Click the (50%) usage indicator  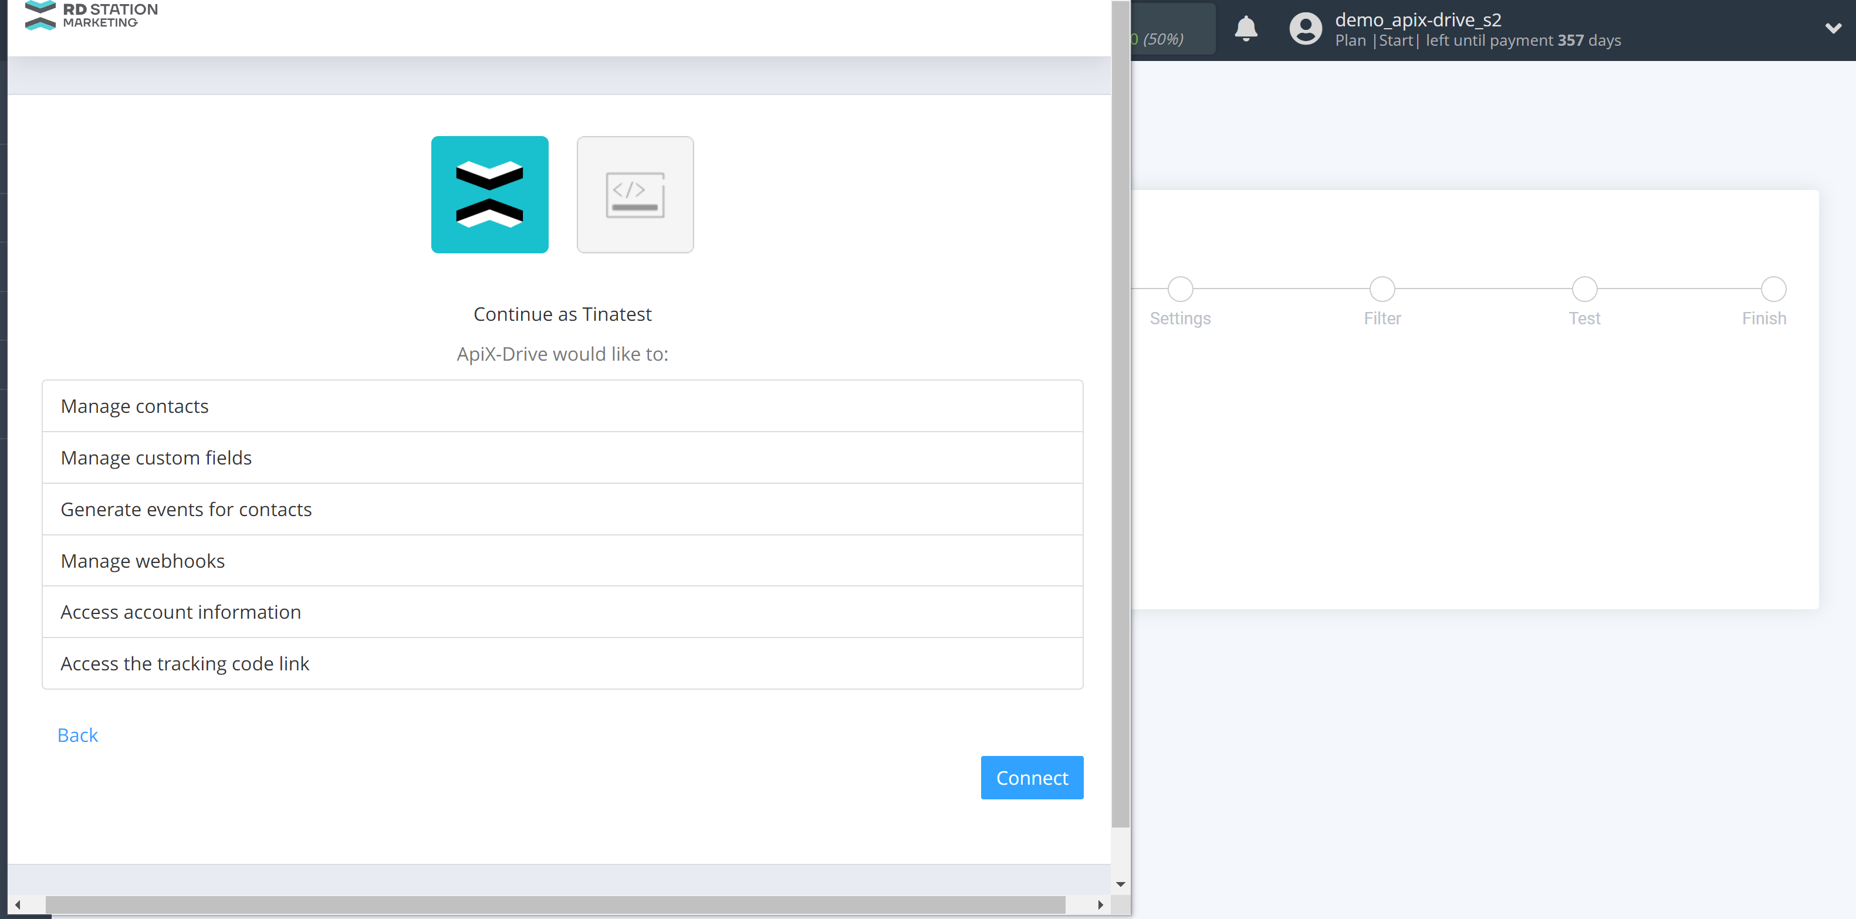click(x=1162, y=39)
